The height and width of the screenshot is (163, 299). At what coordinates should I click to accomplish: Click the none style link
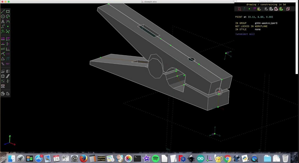(x=257, y=29)
